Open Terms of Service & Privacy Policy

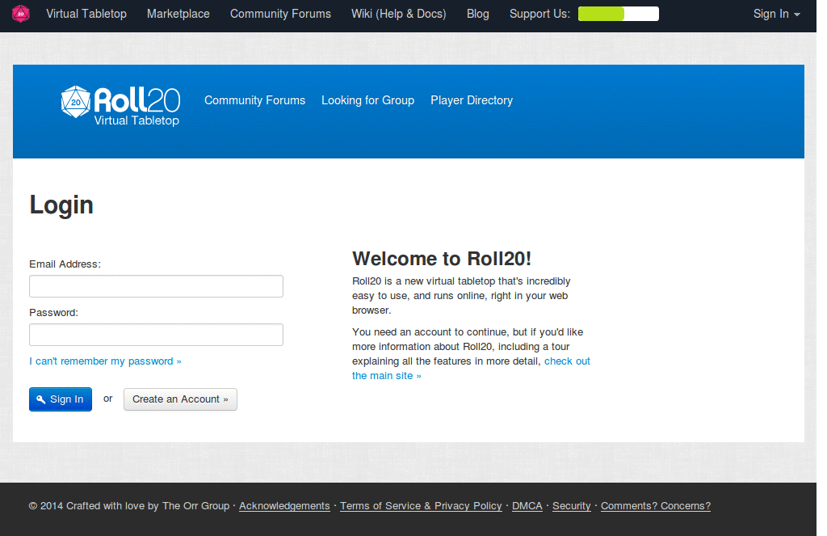click(421, 506)
